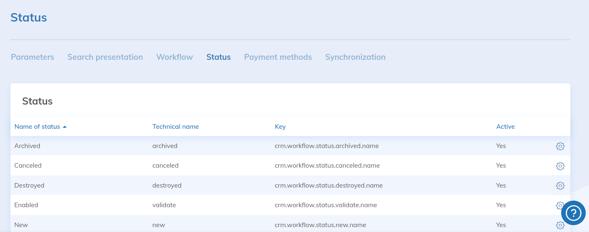Go to the Payment methods tab
589x232 pixels.
click(278, 57)
